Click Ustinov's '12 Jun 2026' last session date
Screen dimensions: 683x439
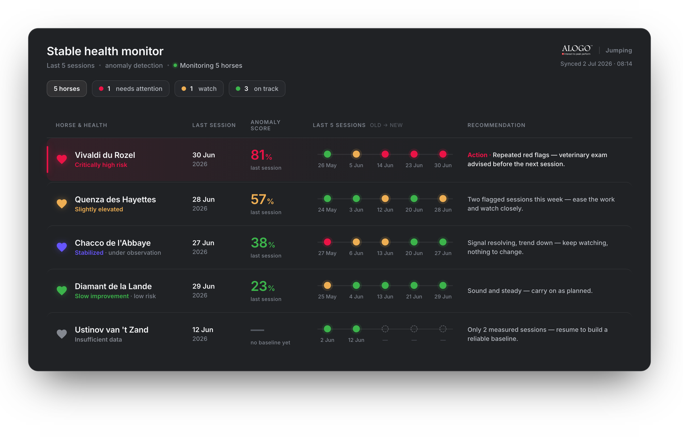coord(203,334)
